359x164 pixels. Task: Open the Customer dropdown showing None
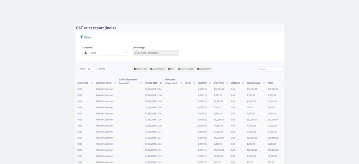tap(108, 53)
